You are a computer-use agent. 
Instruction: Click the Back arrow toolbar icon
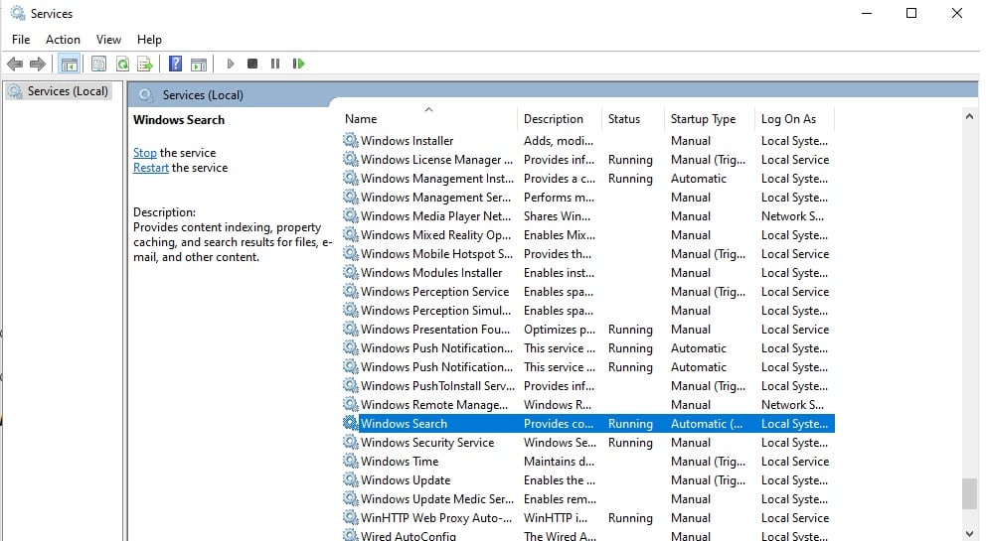[x=15, y=64]
